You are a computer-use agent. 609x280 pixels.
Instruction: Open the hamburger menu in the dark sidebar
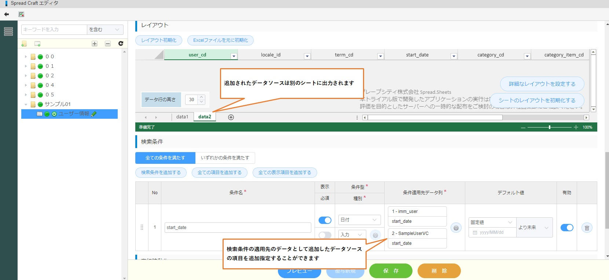[x=8, y=32]
